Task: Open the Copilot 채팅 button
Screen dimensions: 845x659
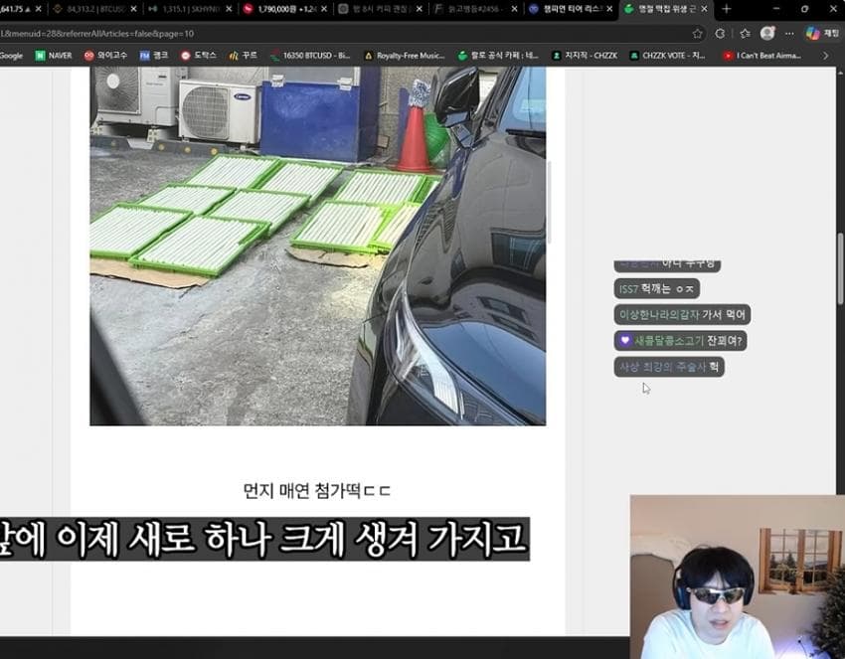Action: (822, 34)
